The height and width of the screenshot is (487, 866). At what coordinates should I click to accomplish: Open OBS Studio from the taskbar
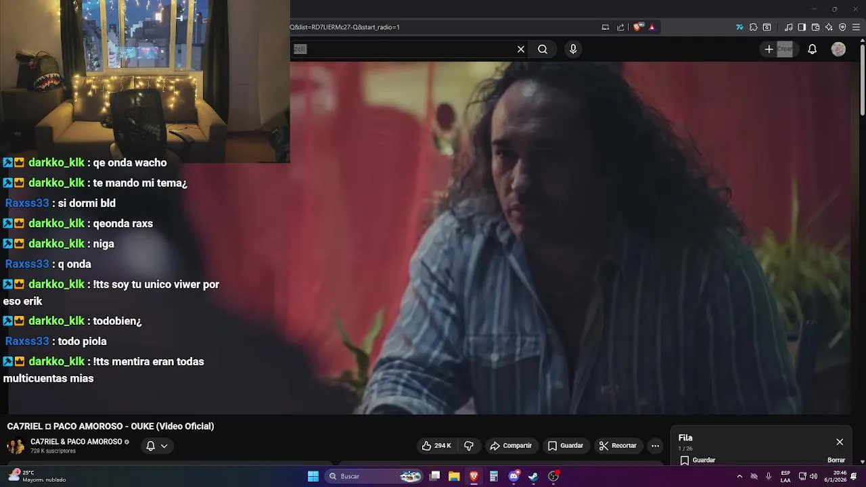pos(553,476)
